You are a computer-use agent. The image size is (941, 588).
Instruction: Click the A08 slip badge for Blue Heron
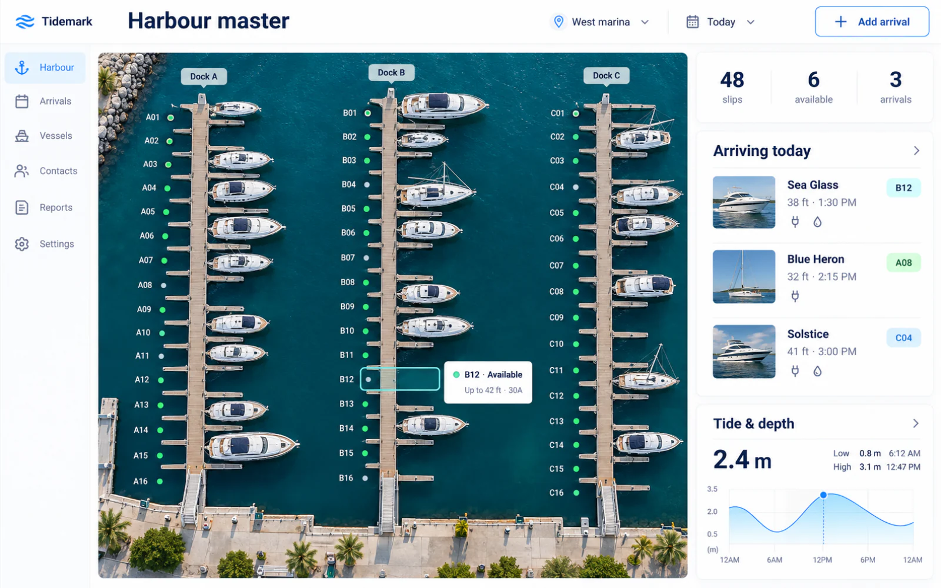coord(903,263)
